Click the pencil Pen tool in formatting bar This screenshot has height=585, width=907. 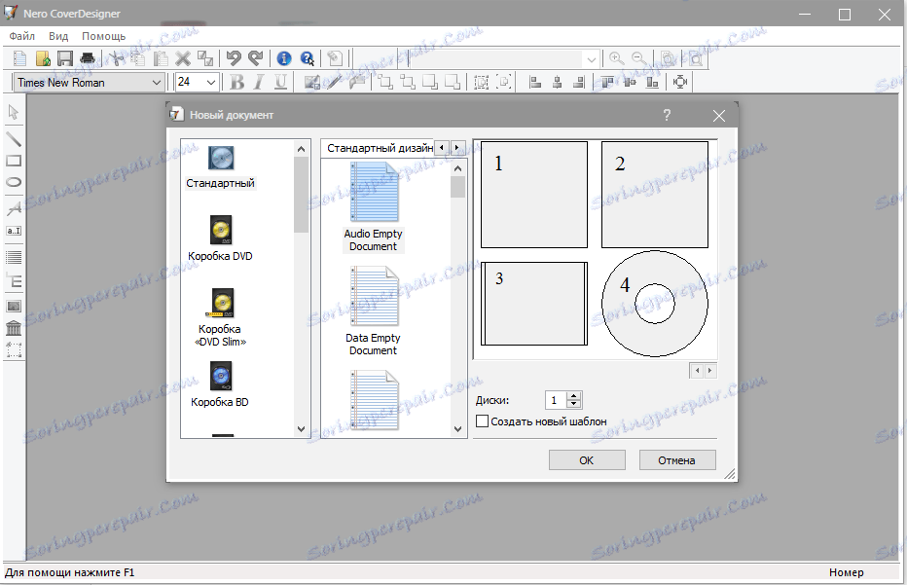(335, 83)
